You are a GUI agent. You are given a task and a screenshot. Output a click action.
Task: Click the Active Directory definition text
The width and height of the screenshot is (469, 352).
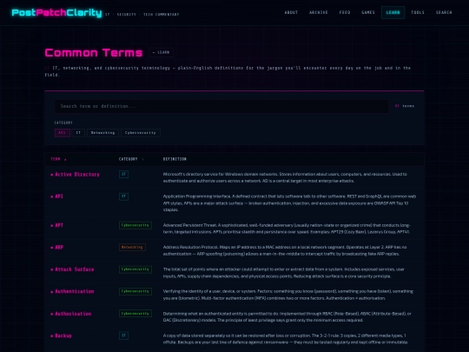(285, 177)
